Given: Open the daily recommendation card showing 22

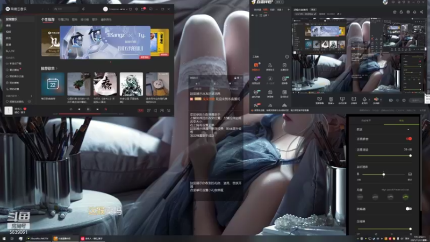Looking at the screenshot, I should coord(53,84).
